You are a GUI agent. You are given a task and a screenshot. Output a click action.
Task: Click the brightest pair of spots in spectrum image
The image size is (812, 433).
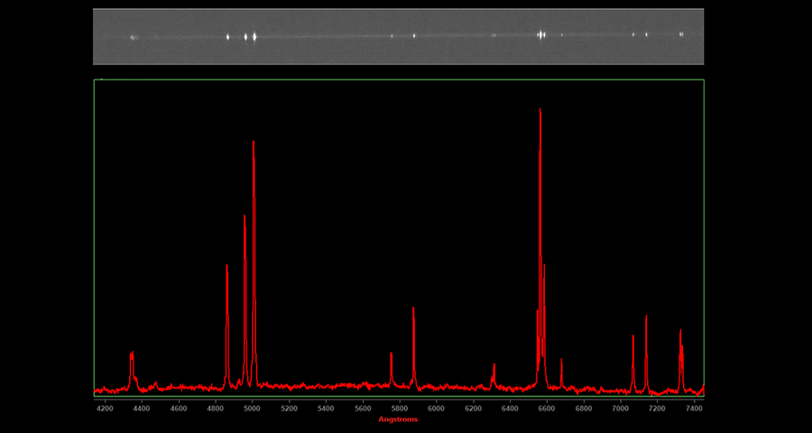pos(541,35)
